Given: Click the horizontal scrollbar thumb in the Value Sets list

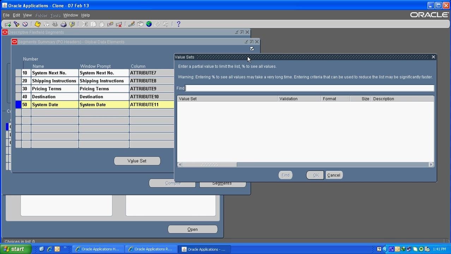Looking at the screenshot, I should pyautogui.click(x=210, y=164).
